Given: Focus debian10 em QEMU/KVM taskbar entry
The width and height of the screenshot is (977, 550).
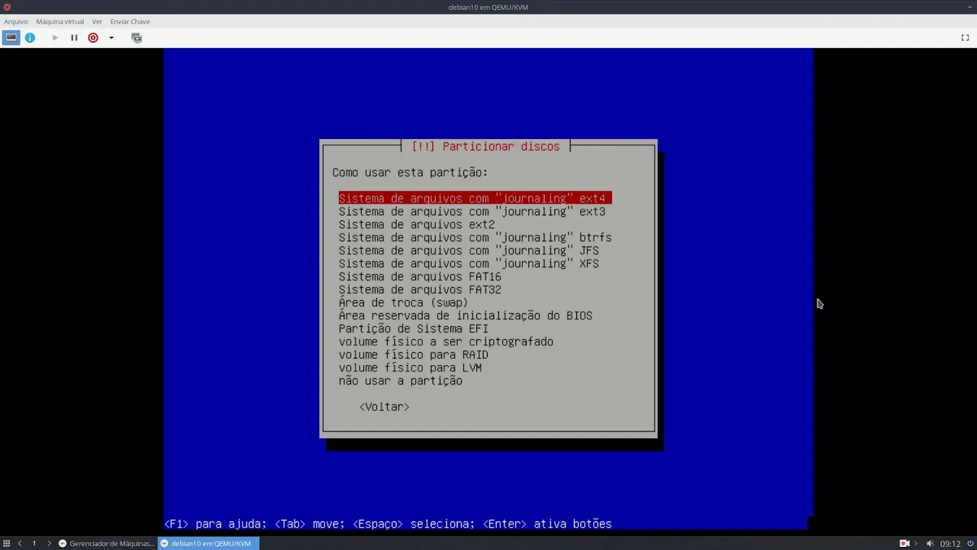Looking at the screenshot, I should point(208,543).
